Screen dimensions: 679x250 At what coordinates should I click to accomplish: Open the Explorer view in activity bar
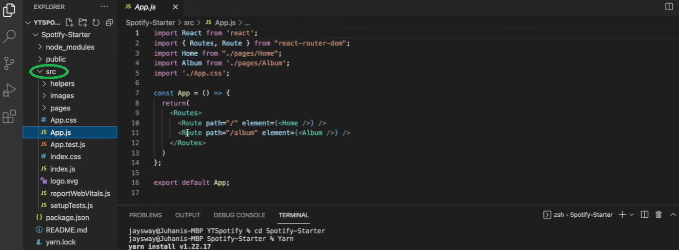[9, 10]
